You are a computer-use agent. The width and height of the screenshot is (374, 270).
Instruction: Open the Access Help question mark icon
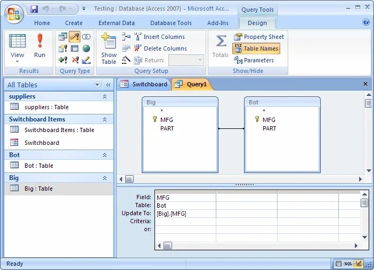pos(366,22)
